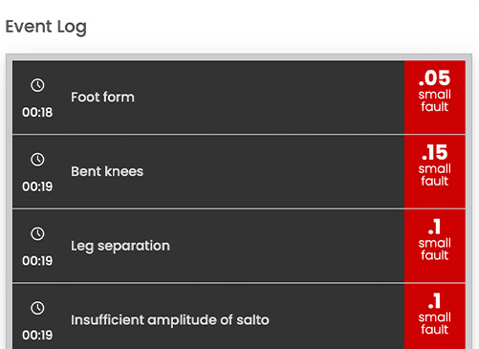This screenshot has width=479, height=349.
Task: Jump to 00:18 timestamp of Foot form
Action: (x=37, y=112)
